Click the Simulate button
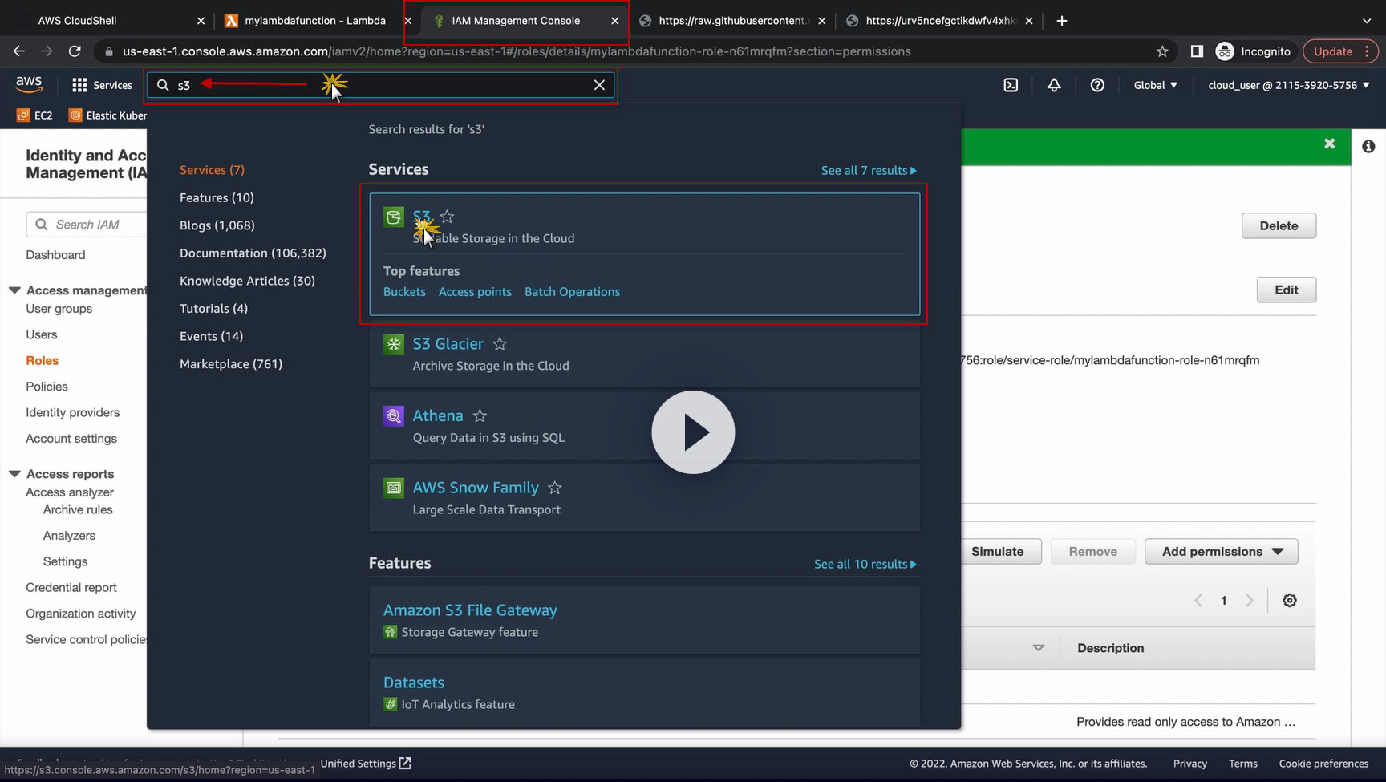The width and height of the screenshot is (1386, 782). click(x=997, y=551)
